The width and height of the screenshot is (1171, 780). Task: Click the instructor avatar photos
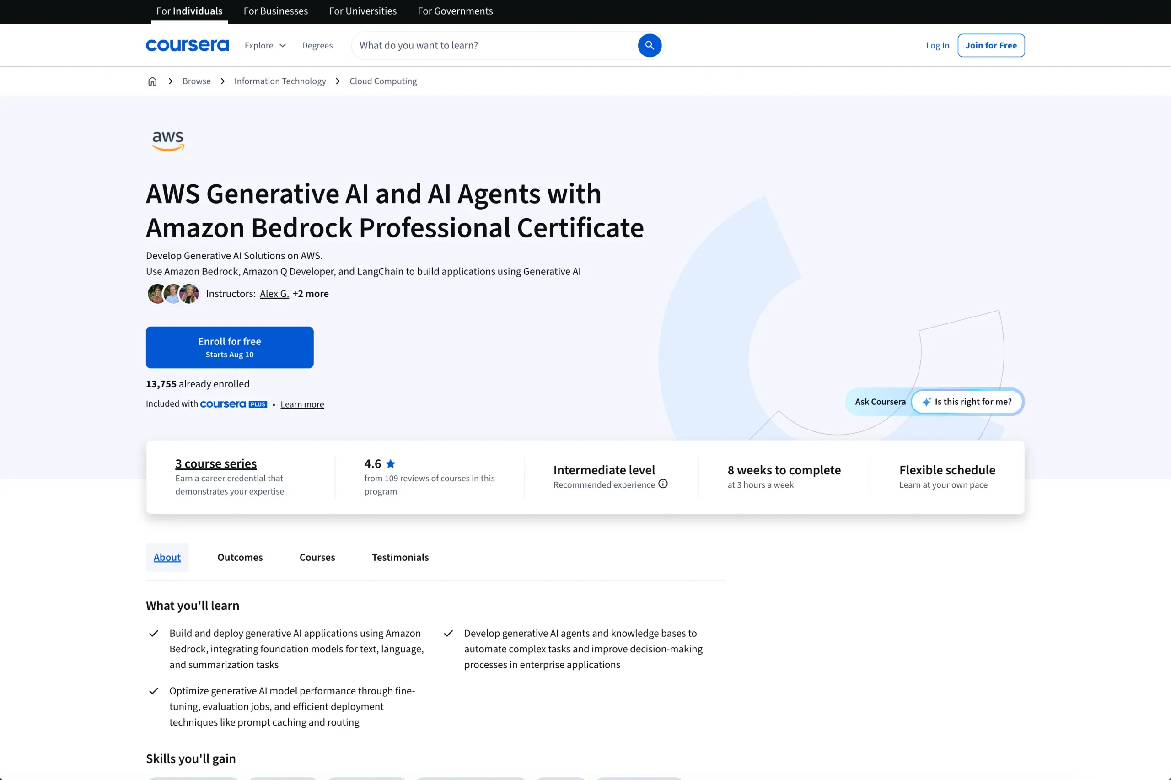point(173,294)
